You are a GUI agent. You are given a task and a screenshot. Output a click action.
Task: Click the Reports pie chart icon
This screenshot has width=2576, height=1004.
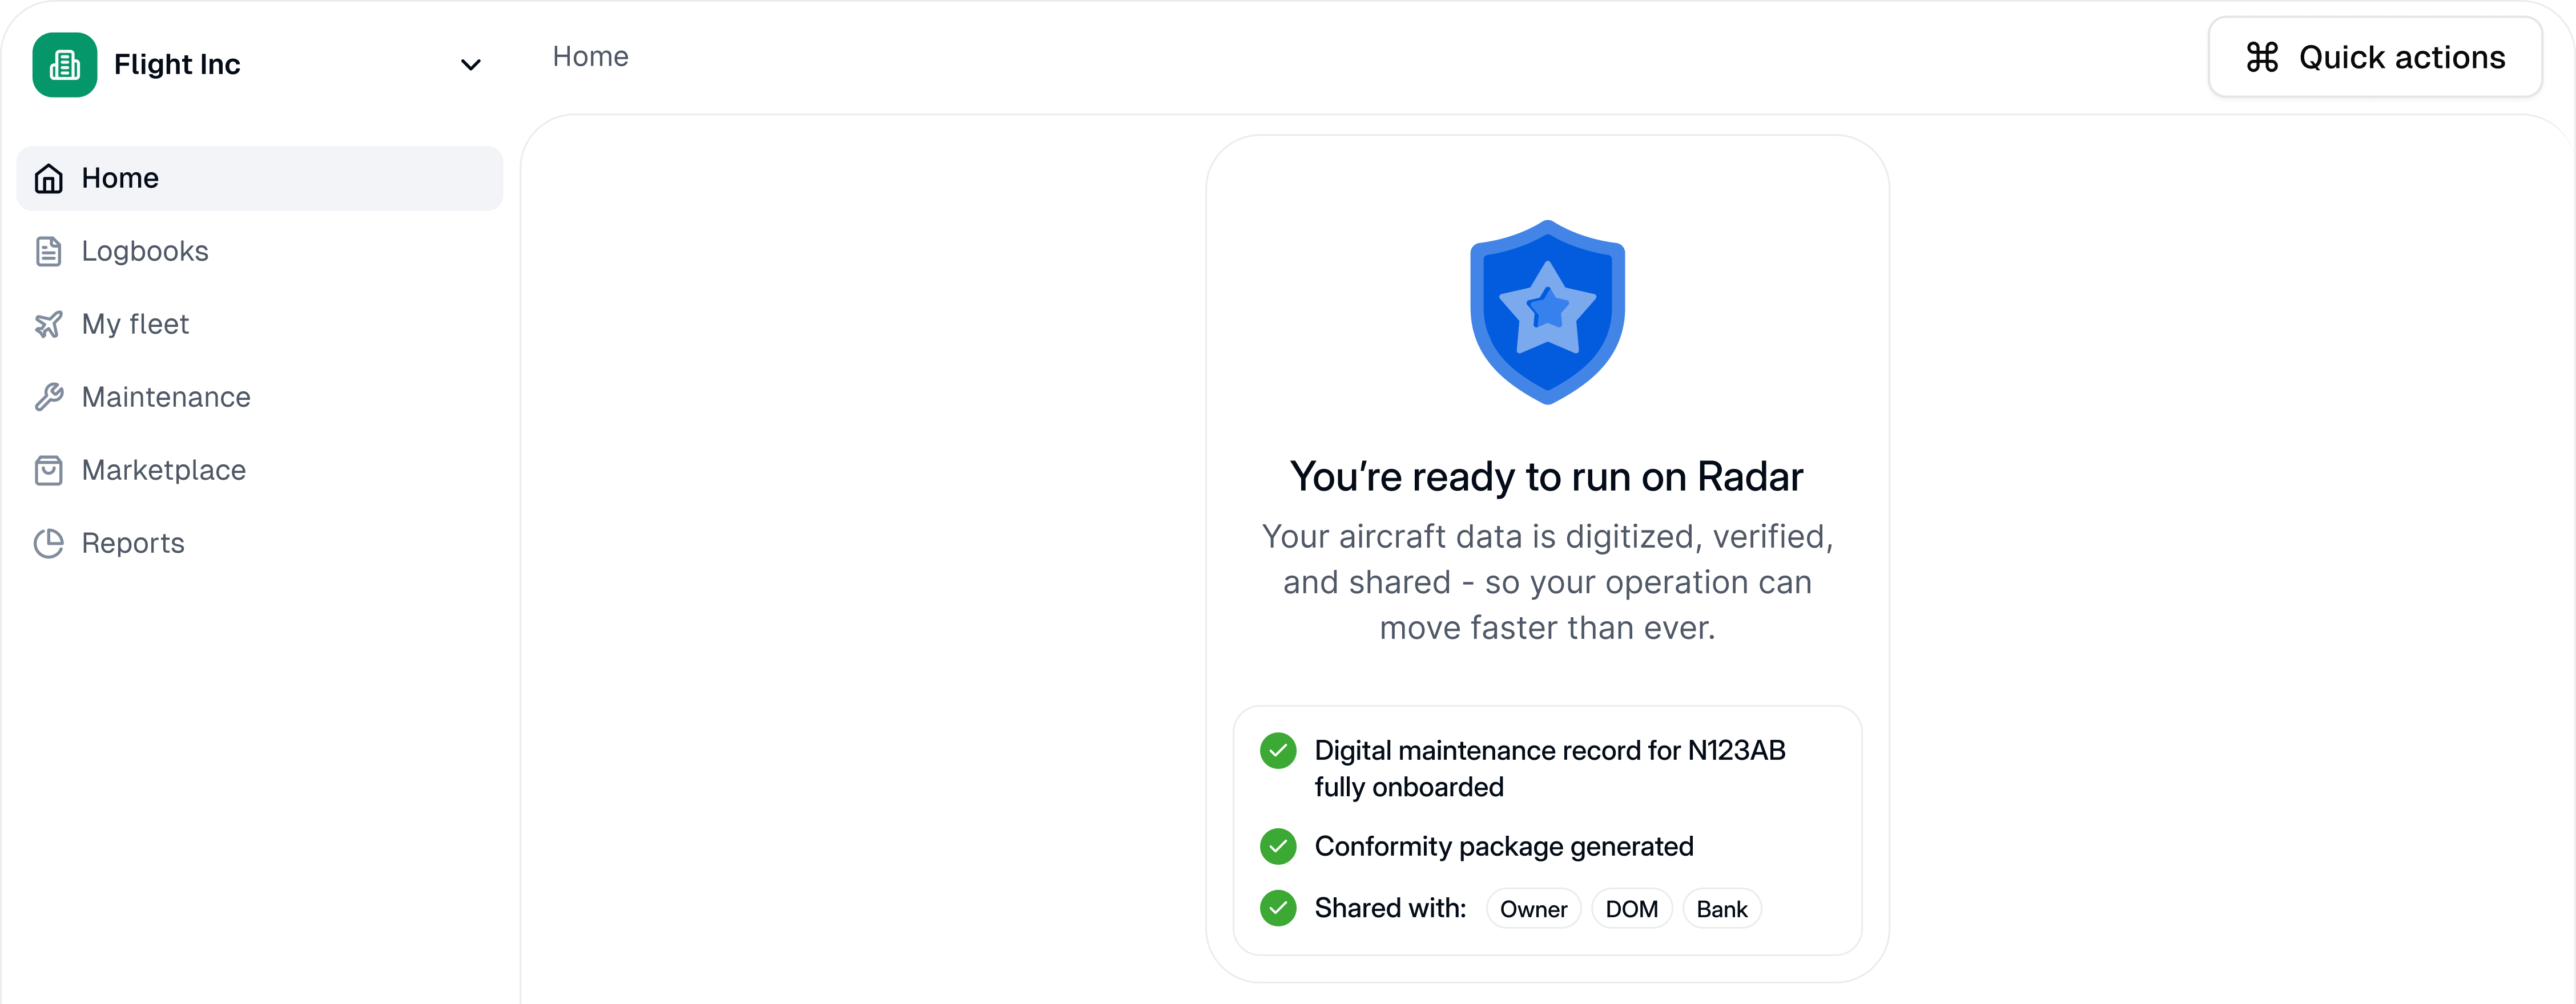(x=49, y=544)
